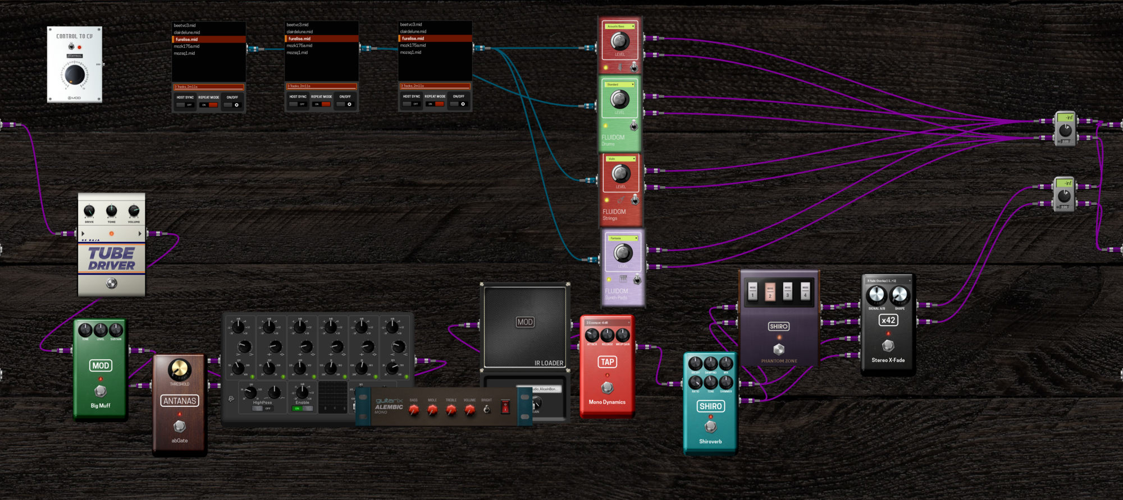Viewport: 1123px width, 500px height.
Task: Select furelise.mid in second MIDI player
Action: pos(322,39)
